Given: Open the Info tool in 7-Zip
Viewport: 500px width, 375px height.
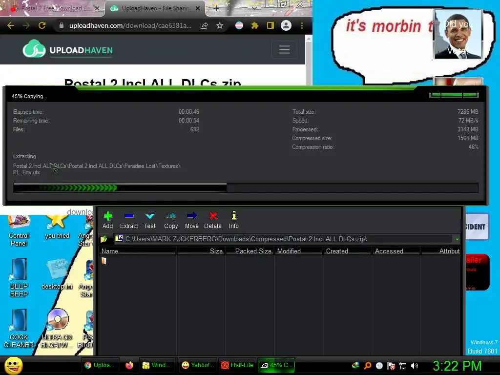Looking at the screenshot, I should pyautogui.click(x=234, y=220).
